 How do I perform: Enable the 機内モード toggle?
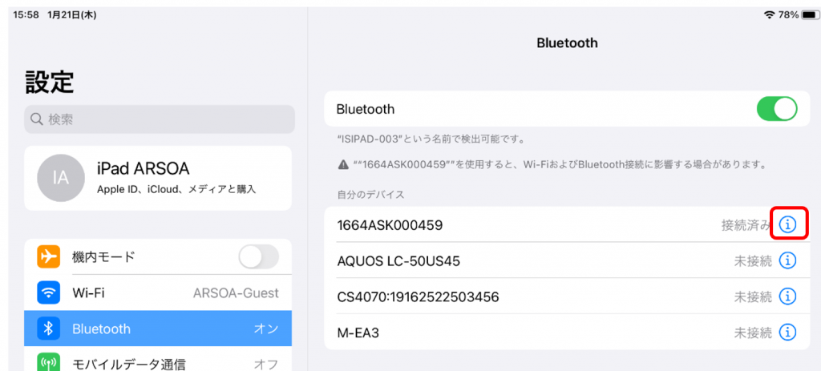click(258, 257)
